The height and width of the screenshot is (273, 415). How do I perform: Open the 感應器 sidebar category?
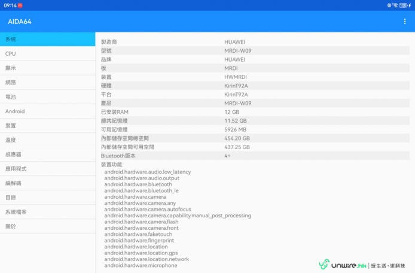(48, 154)
